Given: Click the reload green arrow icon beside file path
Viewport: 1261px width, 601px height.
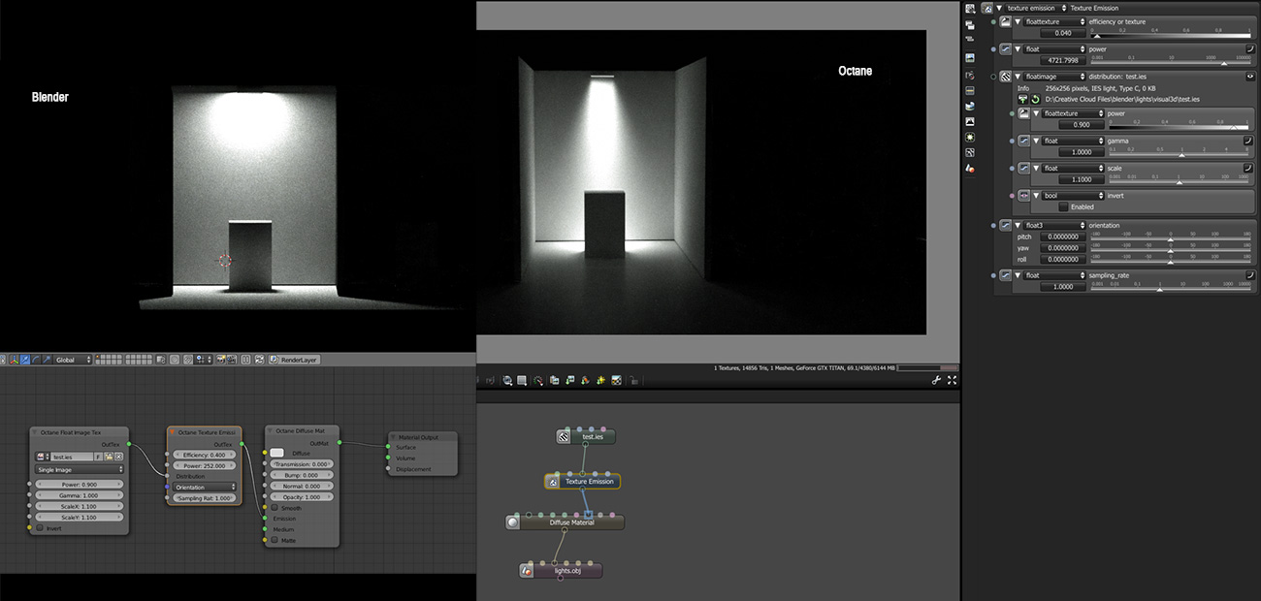Looking at the screenshot, I should [x=1035, y=99].
